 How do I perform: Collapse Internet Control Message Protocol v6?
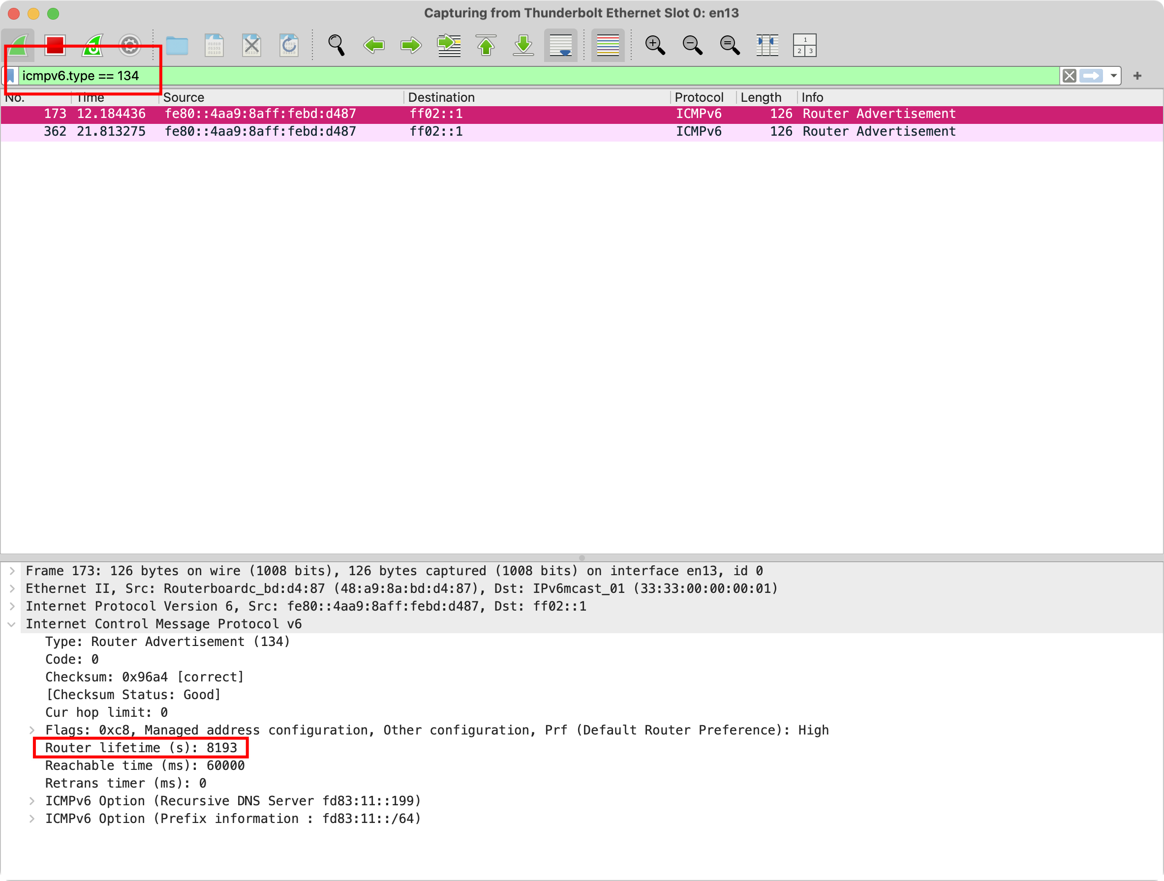[x=12, y=624]
